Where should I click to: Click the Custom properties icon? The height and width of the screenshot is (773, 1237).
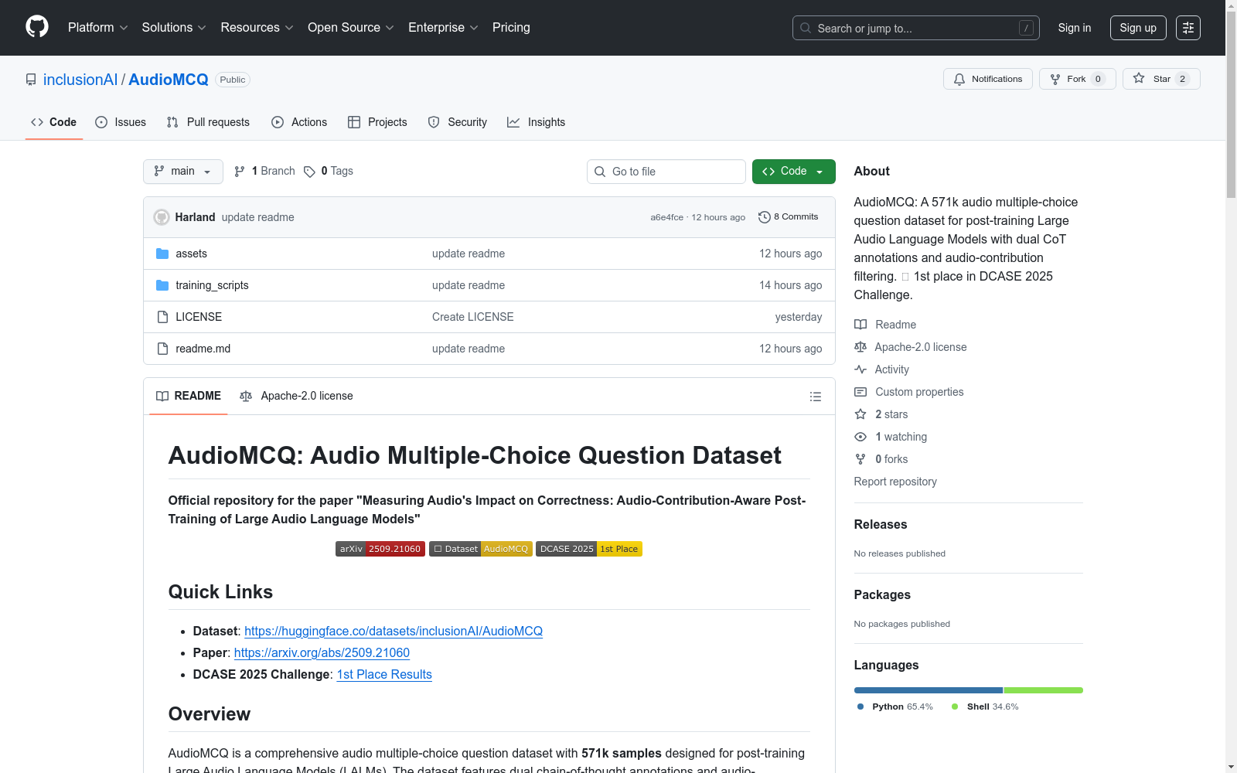point(860,392)
